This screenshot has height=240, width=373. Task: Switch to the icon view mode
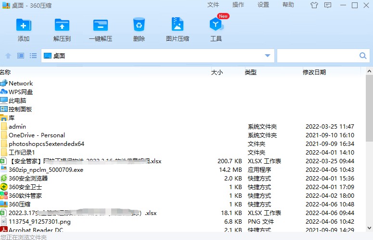click(21, 56)
